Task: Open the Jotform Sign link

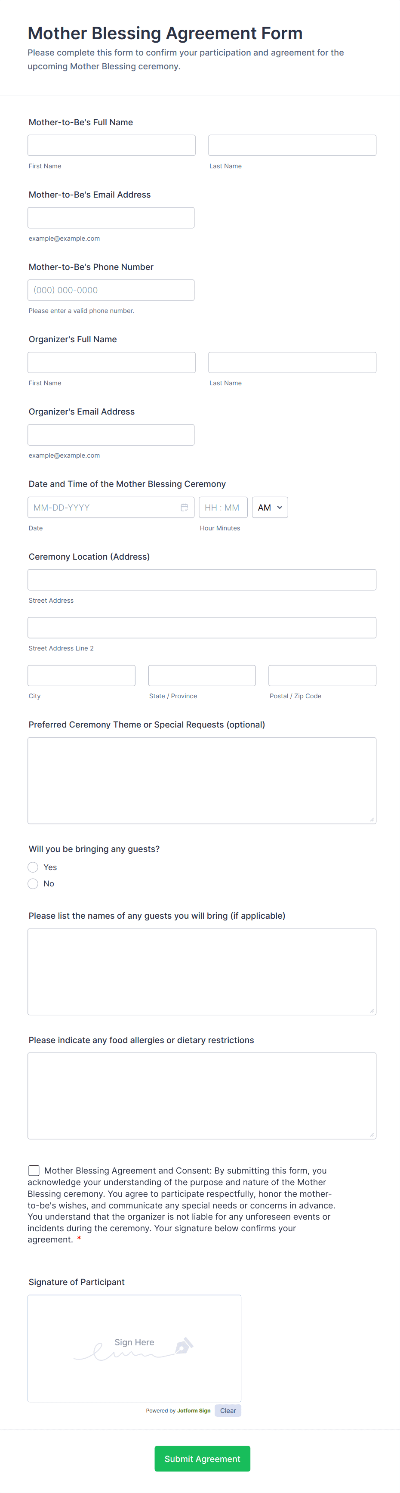Action: (x=194, y=1411)
